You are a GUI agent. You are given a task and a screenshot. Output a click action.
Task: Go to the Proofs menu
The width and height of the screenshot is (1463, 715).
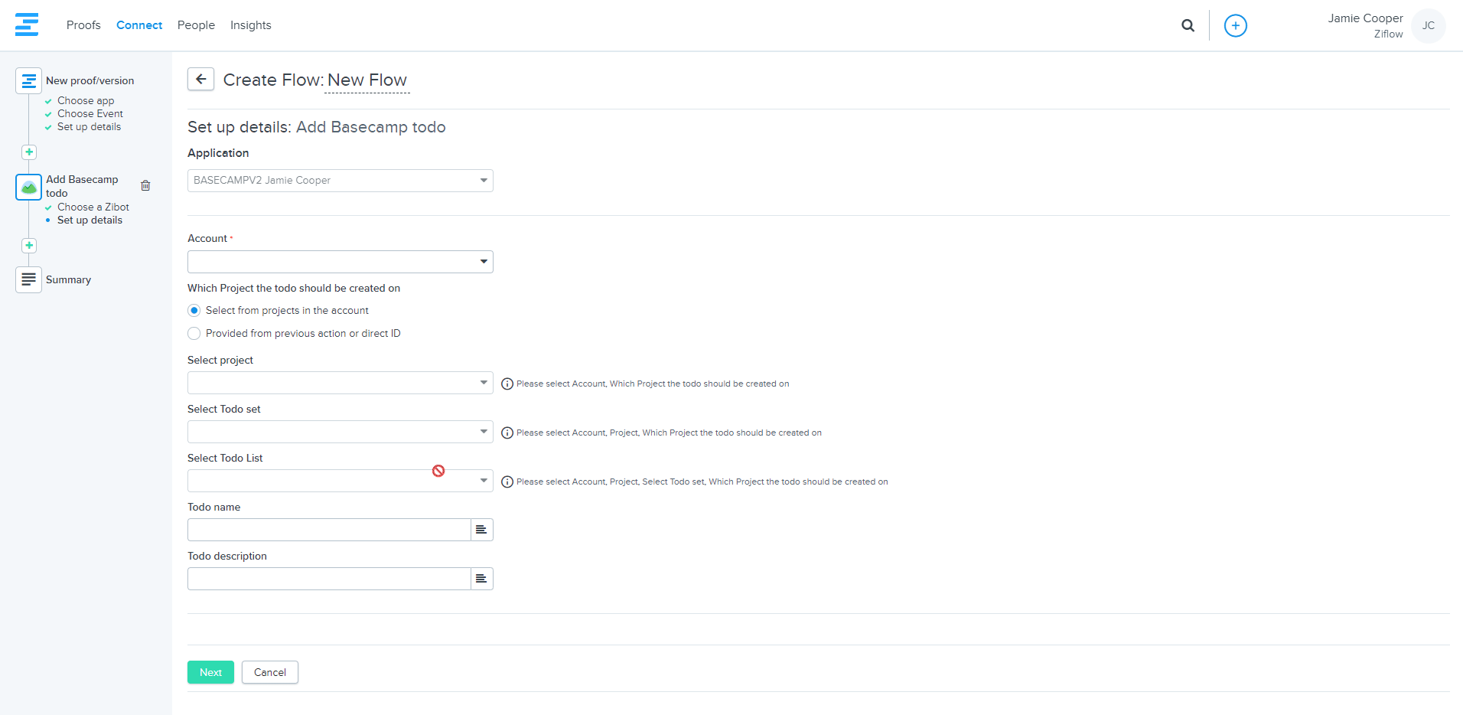[x=83, y=25]
